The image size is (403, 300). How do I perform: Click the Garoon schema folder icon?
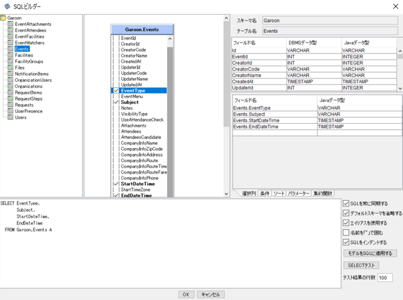tap(3, 18)
